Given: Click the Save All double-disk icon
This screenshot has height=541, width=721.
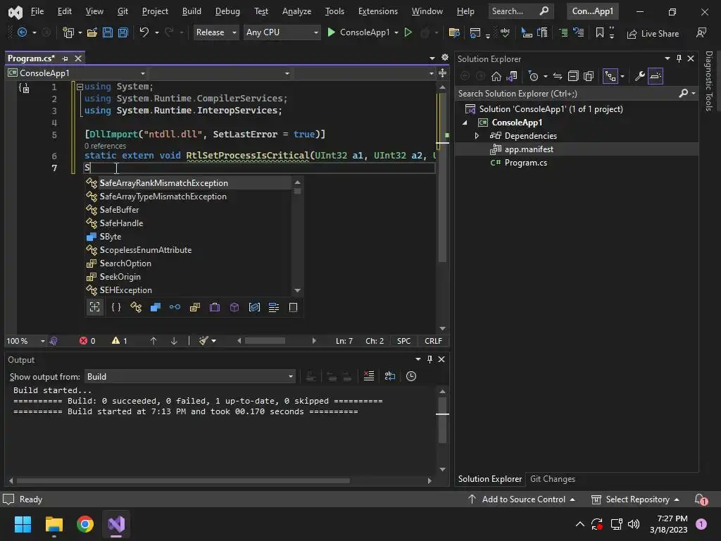Looking at the screenshot, I should point(123,32).
